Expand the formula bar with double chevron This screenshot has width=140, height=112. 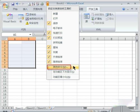pos(137,34)
